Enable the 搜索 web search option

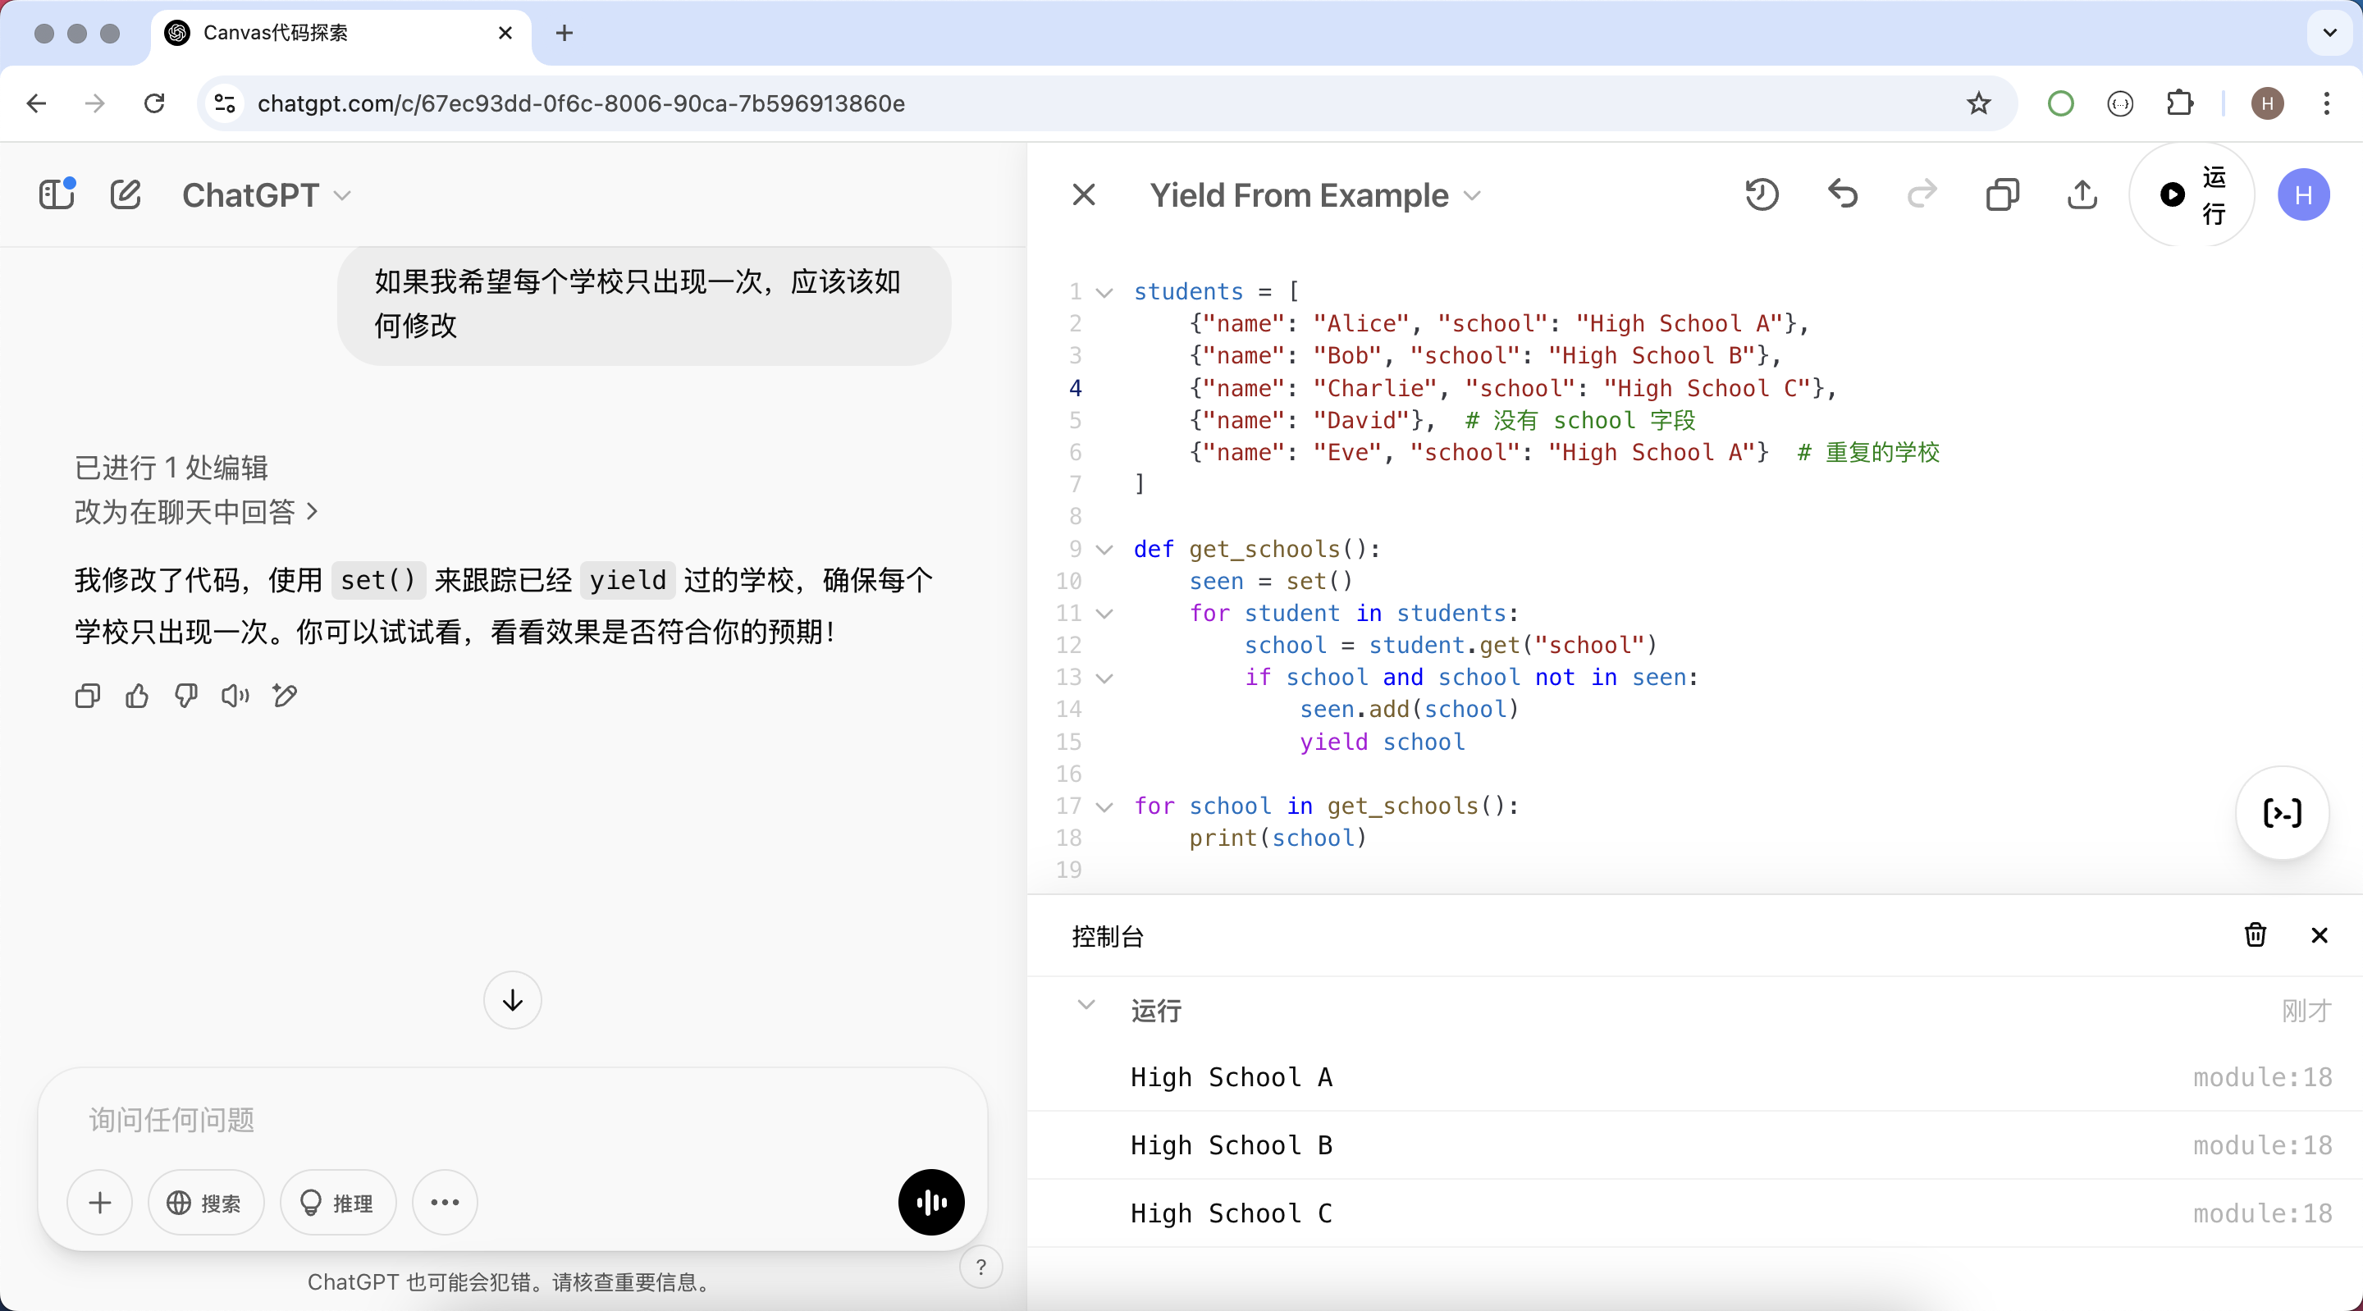pos(205,1203)
